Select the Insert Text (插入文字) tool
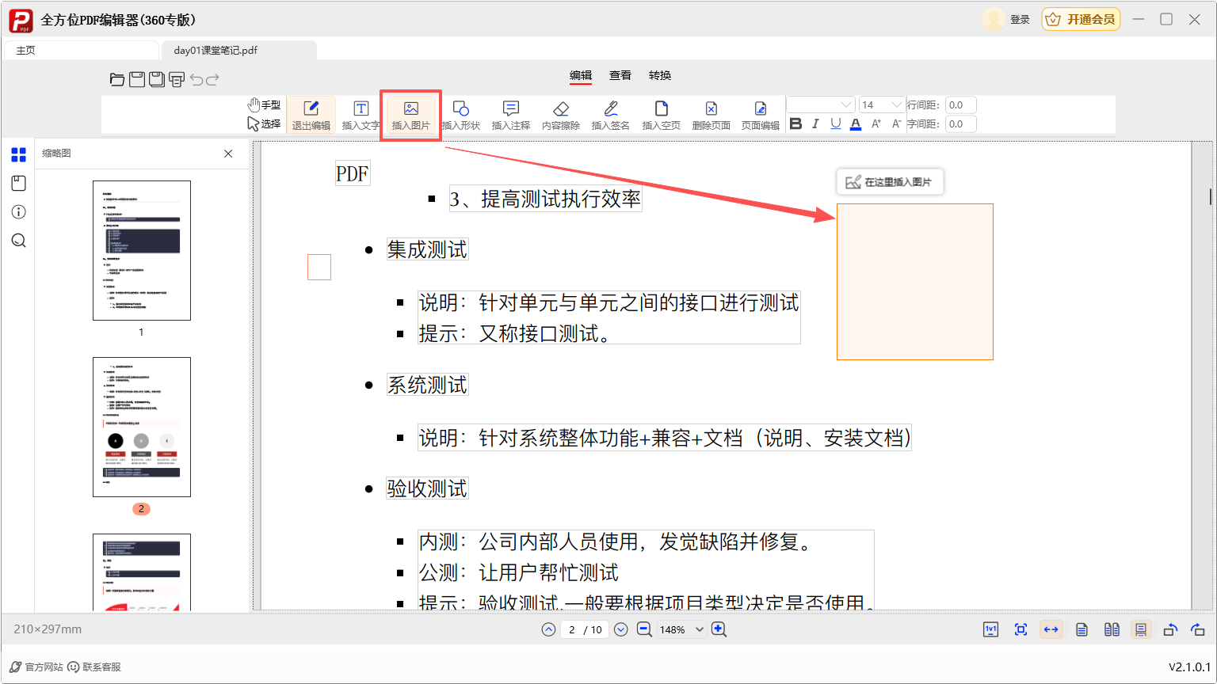 coord(361,115)
